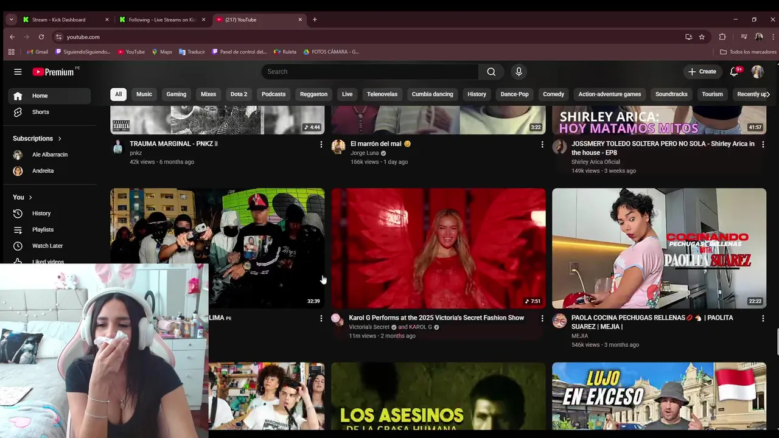Play the Paolita Suarez cooking thumbnail
The height and width of the screenshot is (438, 779).
click(x=659, y=248)
